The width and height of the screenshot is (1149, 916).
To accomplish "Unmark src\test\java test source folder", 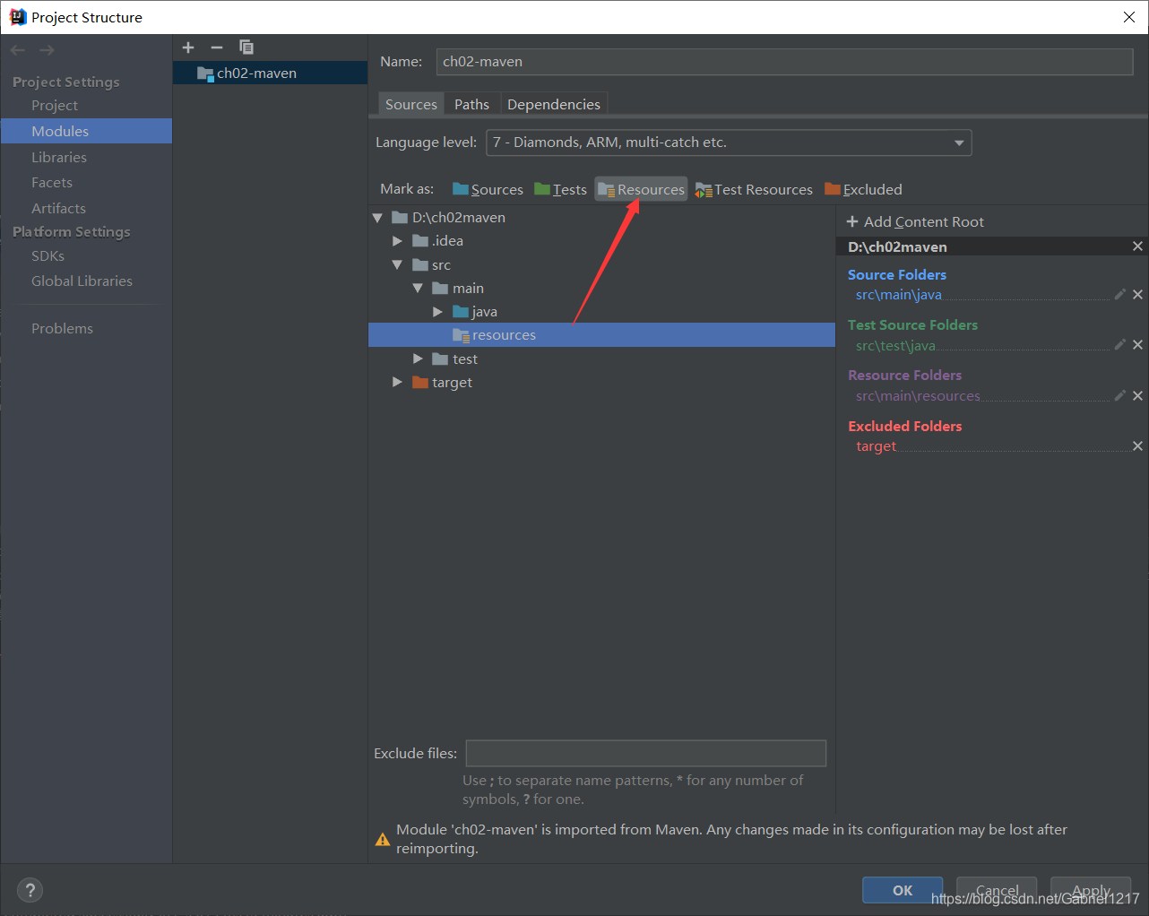I will (1137, 344).
